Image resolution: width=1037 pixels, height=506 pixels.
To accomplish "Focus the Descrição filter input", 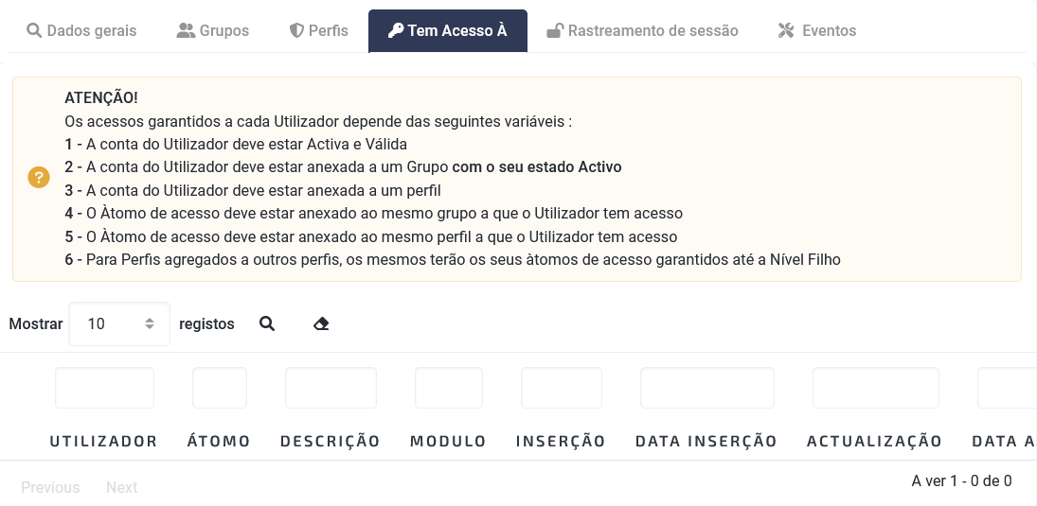I will tap(331, 388).
